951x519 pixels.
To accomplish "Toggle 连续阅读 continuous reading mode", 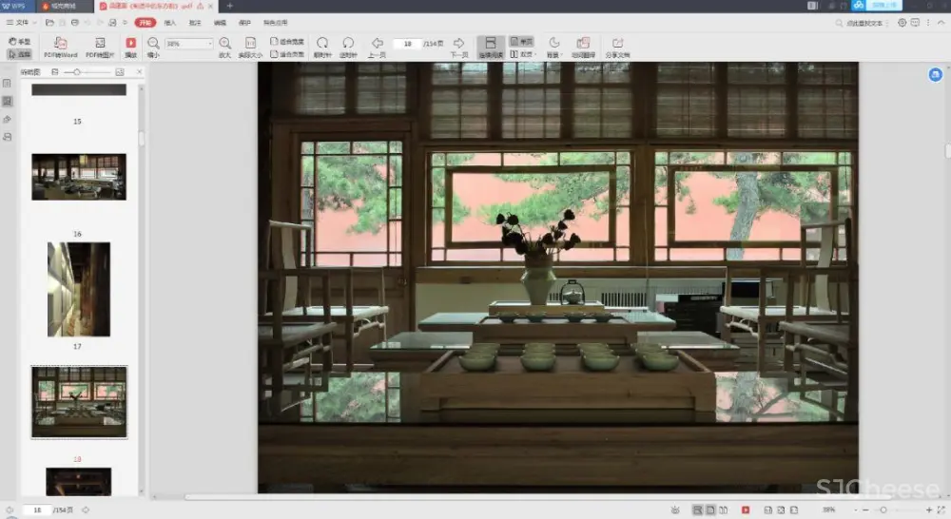I will click(x=491, y=44).
